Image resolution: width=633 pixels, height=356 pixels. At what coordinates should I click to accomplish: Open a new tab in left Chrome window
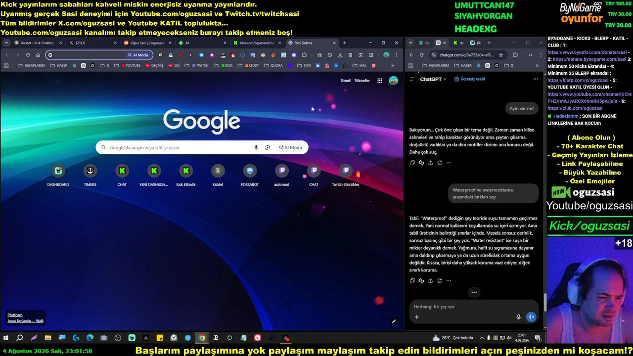[x=345, y=43]
